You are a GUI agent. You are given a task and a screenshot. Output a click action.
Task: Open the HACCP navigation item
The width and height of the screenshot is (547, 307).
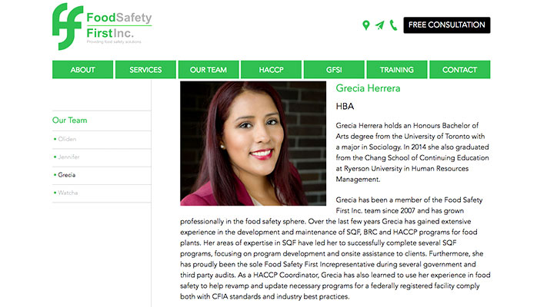[271, 70]
